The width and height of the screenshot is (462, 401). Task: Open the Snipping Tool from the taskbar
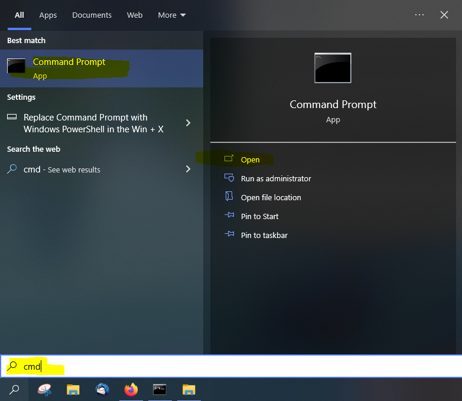(44, 389)
